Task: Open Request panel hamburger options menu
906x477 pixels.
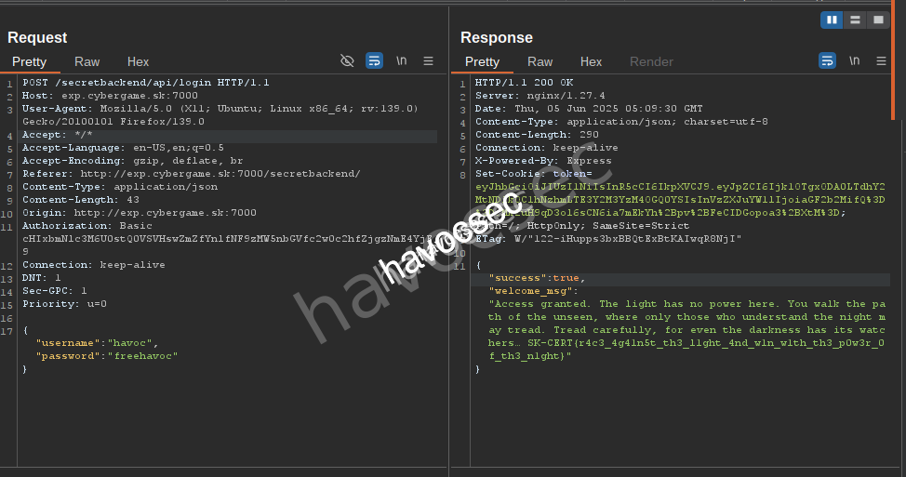Action: pyautogui.click(x=429, y=61)
